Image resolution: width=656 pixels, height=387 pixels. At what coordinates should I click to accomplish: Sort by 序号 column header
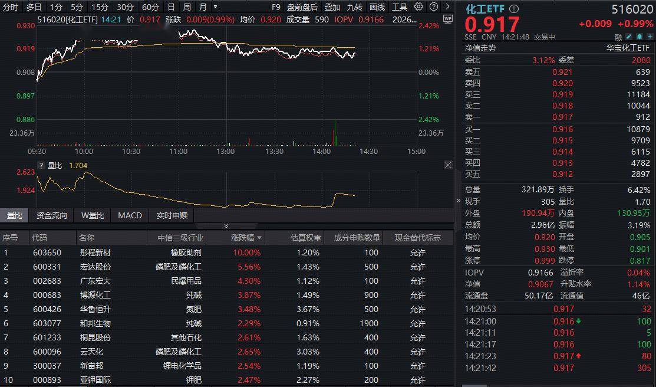pyautogui.click(x=14, y=238)
